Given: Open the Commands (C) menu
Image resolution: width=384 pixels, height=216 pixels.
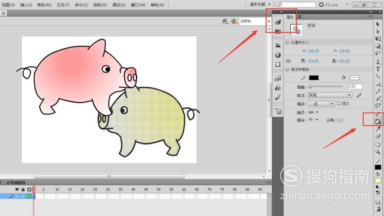Looking at the screenshot, I should 82,5.
